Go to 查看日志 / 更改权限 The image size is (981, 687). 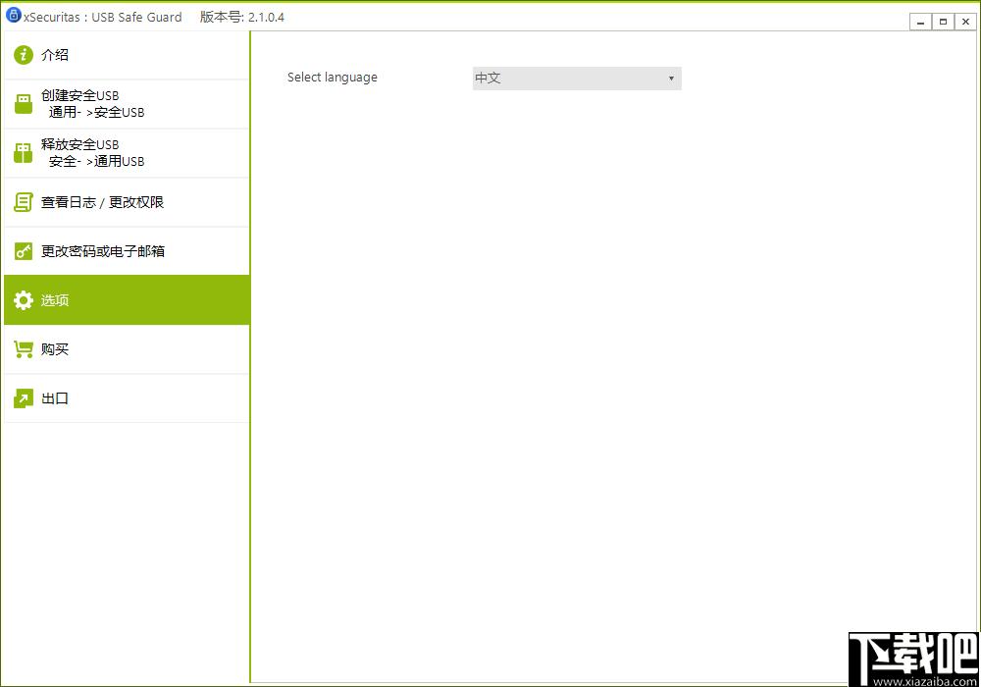pos(127,202)
